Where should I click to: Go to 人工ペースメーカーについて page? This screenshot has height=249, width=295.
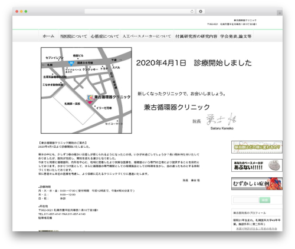tap(147, 36)
